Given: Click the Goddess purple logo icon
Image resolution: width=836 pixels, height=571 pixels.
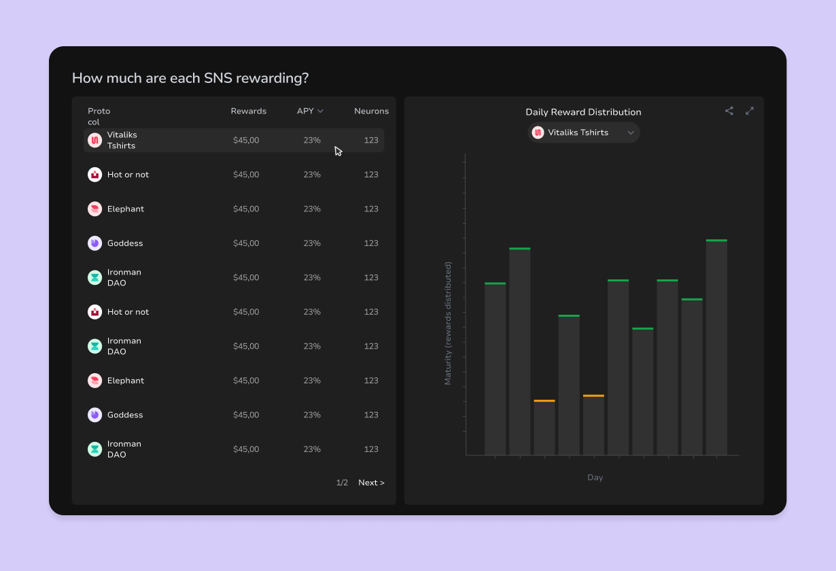Looking at the screenshot, I should (94, 243).
